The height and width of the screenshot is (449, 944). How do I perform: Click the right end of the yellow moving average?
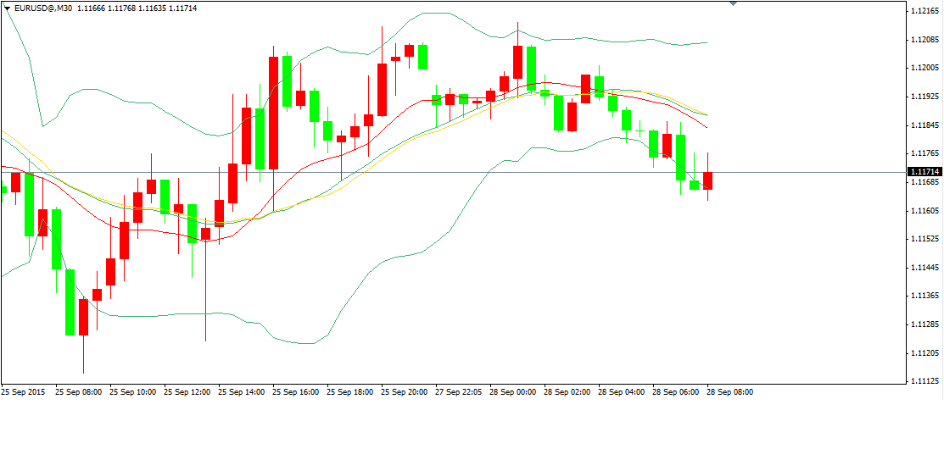707,115
